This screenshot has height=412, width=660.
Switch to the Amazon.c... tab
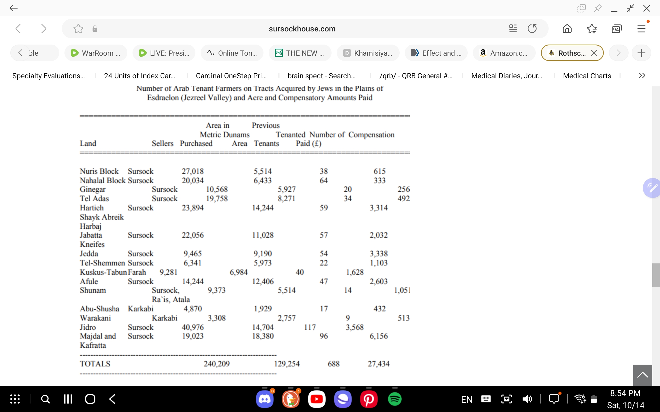504,53
